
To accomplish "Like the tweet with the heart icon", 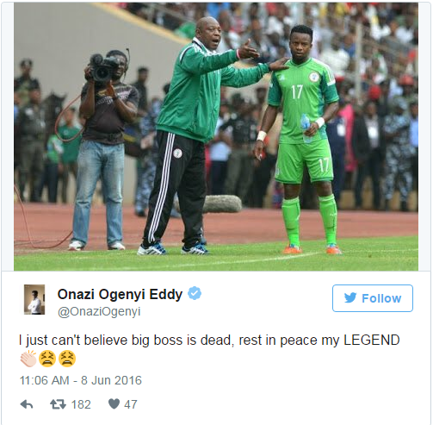I will (114, 403).
